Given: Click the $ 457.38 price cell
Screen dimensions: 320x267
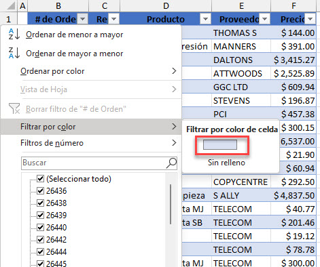Looking at the screenshot, I should 294,114.
